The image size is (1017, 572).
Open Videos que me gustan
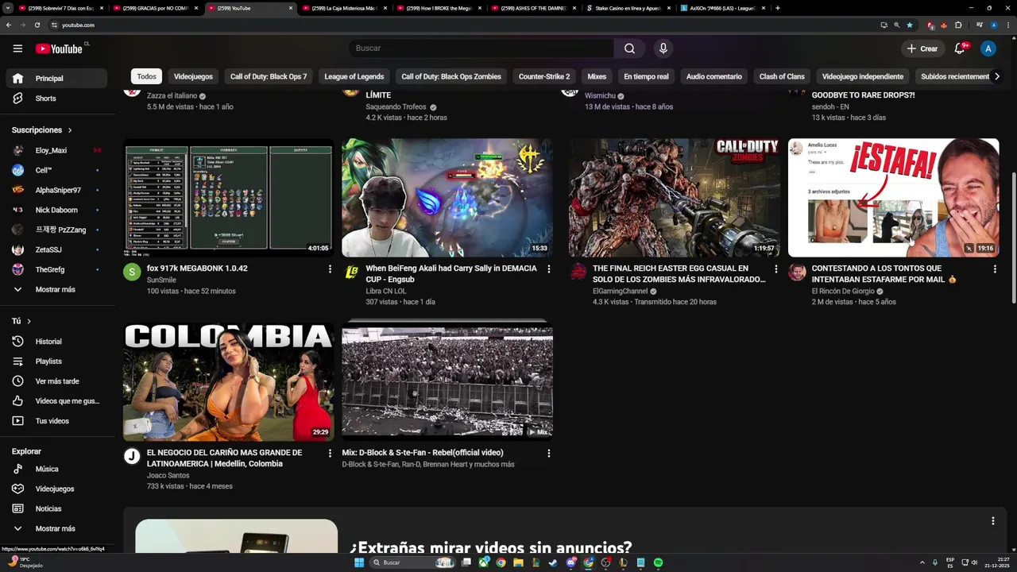pos(56,401)
